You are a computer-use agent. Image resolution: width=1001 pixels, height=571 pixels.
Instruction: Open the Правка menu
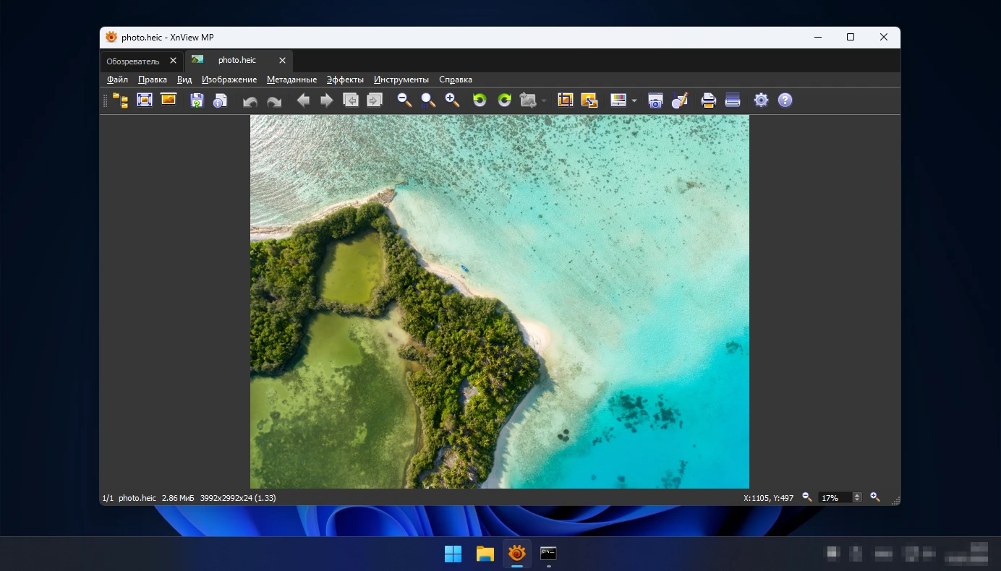click(153, 80)
